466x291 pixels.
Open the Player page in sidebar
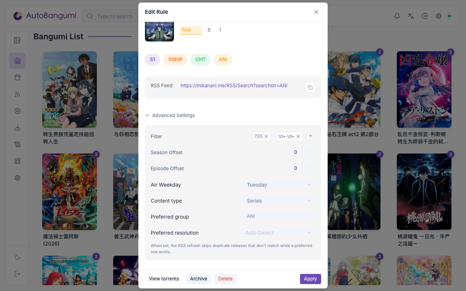(x=17, y=111)
